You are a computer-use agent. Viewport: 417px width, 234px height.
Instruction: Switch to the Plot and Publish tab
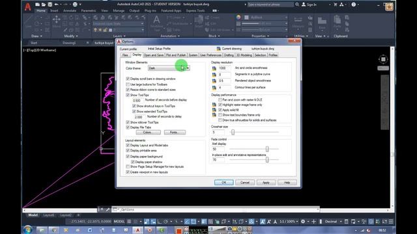click(x=176, y=55)
